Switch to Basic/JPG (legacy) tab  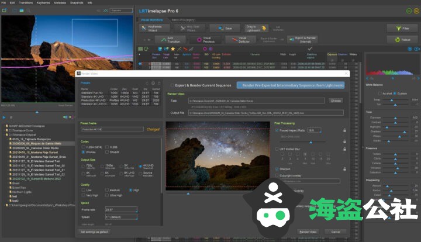pos(184,20)
